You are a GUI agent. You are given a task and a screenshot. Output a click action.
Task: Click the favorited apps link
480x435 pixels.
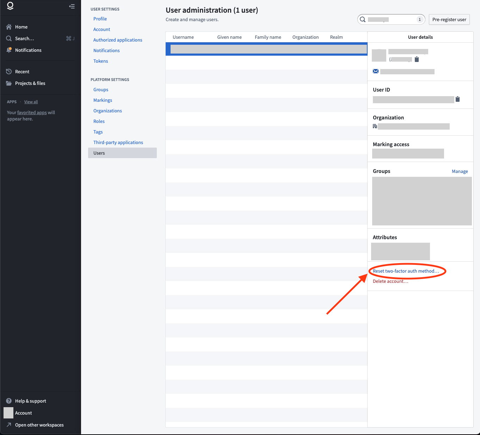tap(32, 112)
